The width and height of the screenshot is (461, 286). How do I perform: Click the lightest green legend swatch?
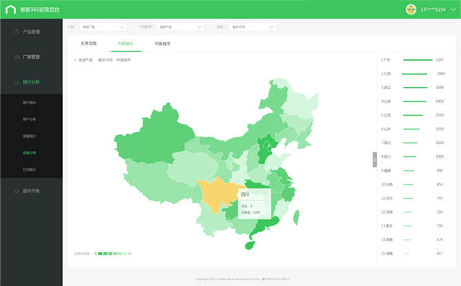click(125, 254)
